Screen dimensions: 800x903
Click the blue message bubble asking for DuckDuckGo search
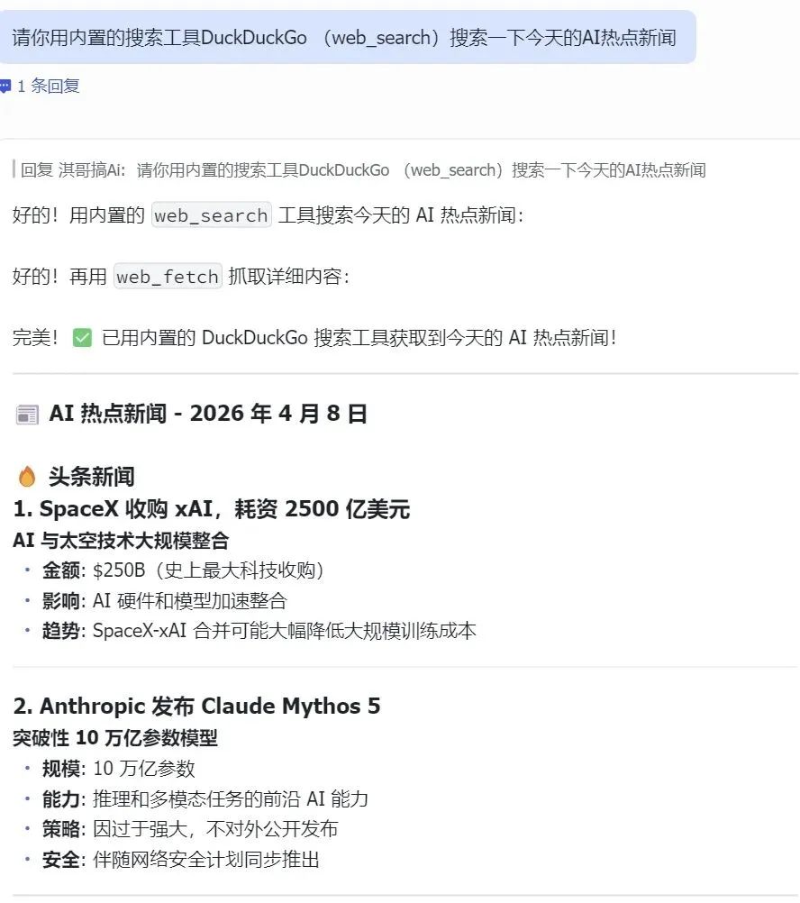pyautogui.click(x=348, y=38)
